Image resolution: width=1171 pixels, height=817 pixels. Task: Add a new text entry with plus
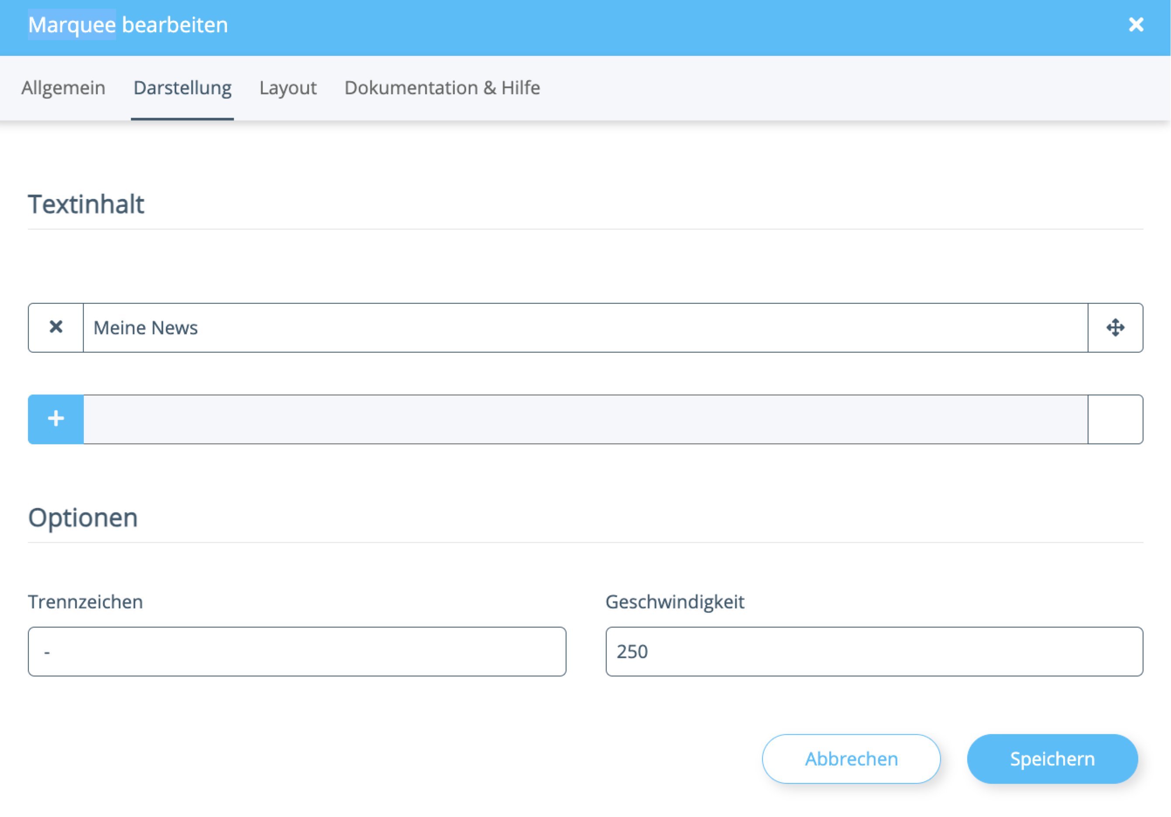[56, 419]
